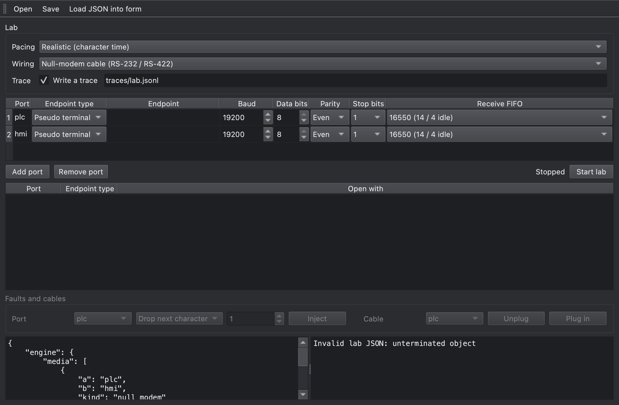Open the Pacing dropdown
This screenshot has width=619, height=405.
click(323, 47)
